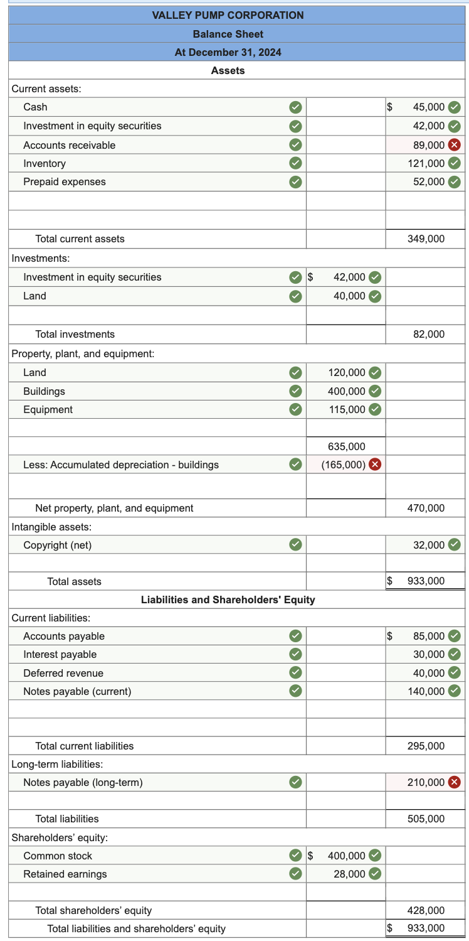Click the green checkmark next to Inventory label
The width and height of the screenshot is (469, 941).
(x=295, y=163)
